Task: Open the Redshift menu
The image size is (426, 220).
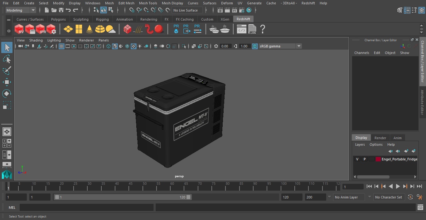Action: pos(308,3)
